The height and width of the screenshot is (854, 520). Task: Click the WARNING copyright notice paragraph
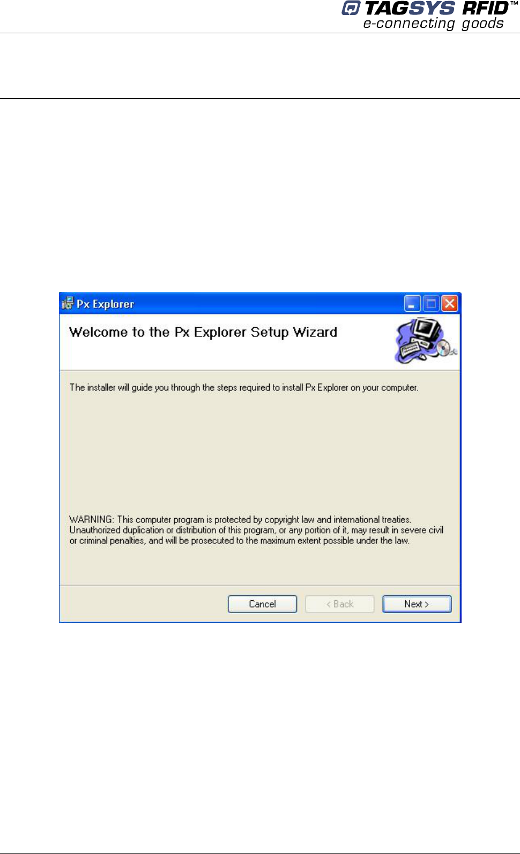(256, 530)
